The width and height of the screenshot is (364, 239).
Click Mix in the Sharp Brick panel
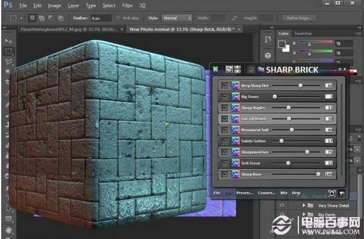tap(284, 193)
